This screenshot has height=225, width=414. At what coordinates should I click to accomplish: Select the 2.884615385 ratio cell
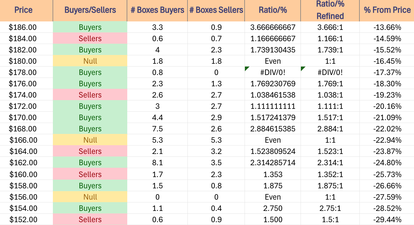(x=273, y=129)
